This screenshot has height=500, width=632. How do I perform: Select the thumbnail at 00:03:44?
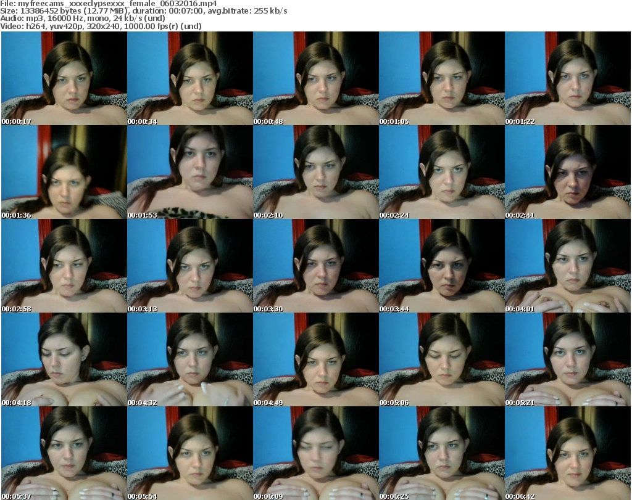point(441,266)
